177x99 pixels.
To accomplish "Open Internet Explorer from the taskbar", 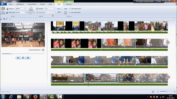I will point(11,97).
